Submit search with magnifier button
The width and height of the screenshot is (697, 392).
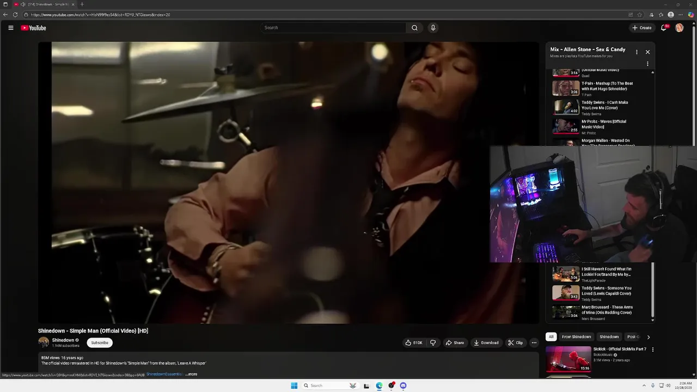414,28
